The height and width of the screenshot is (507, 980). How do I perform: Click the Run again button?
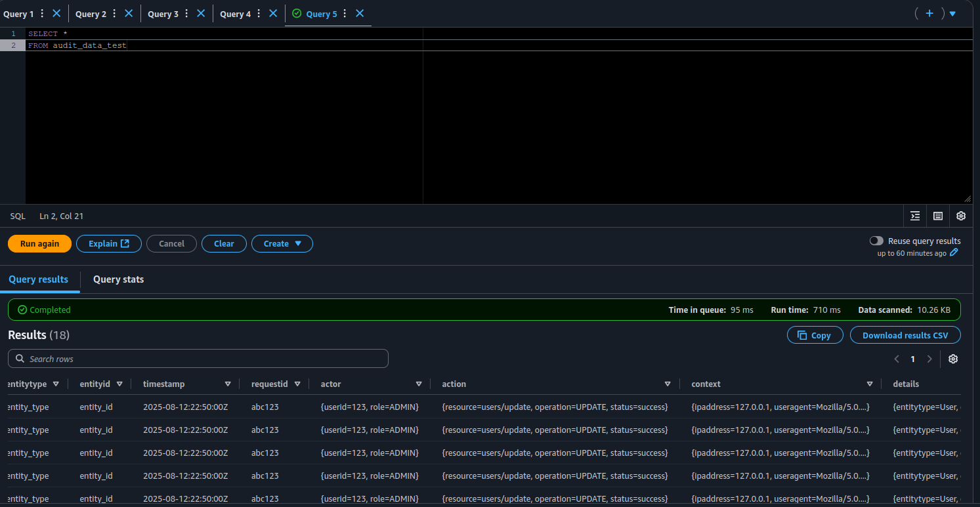(x=39, y=243)
